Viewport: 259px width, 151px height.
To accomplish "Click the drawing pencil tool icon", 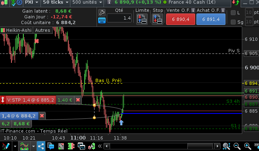I will coord(6,146).
